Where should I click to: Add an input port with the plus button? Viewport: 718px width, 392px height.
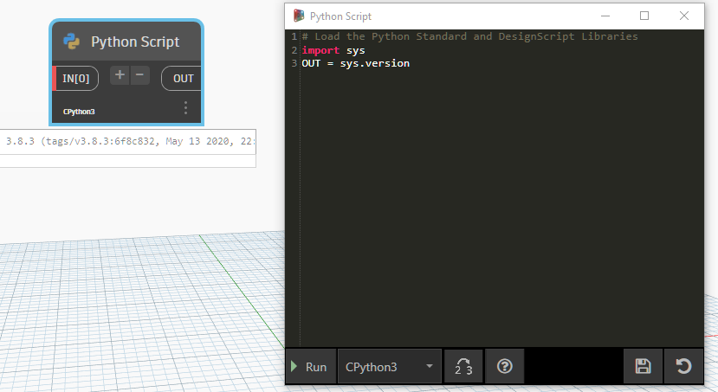(x=120, y=76)
